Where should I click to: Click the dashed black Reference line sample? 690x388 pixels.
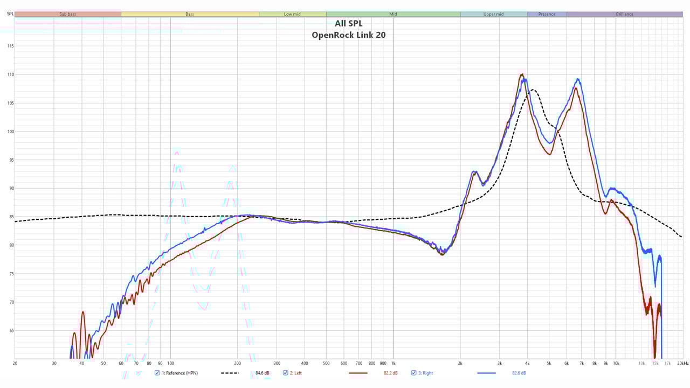(230, 373)
